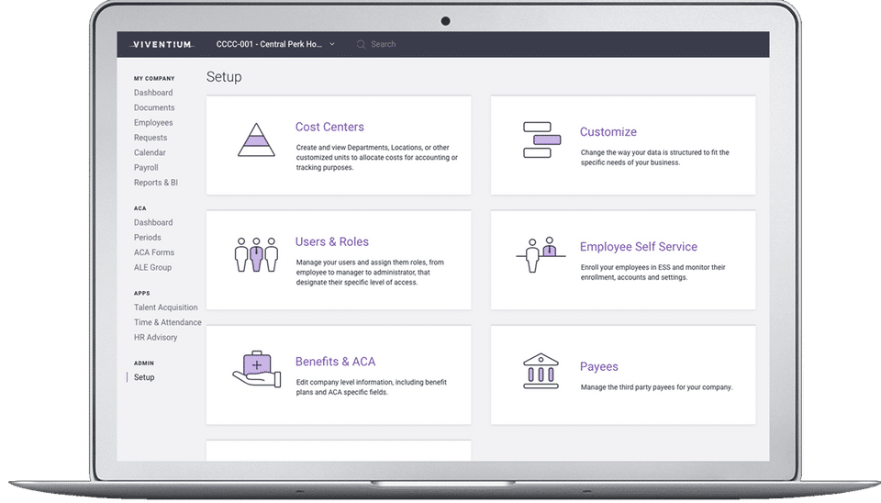
Task: Open Payroll in the sidebar
Action: click(146, 167)
